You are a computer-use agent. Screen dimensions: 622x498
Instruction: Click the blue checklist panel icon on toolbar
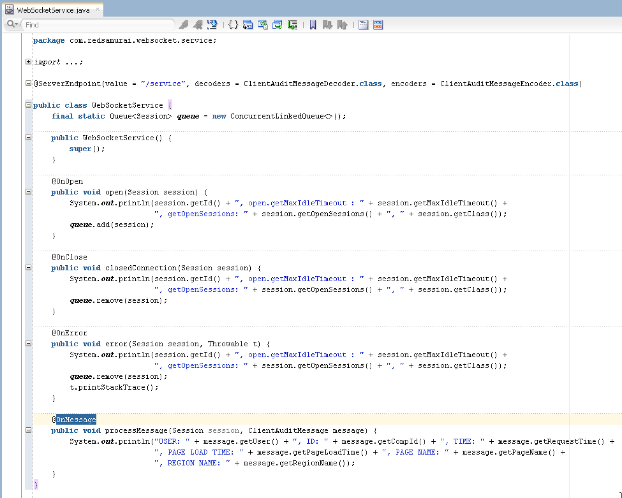(x=363, y=24)
